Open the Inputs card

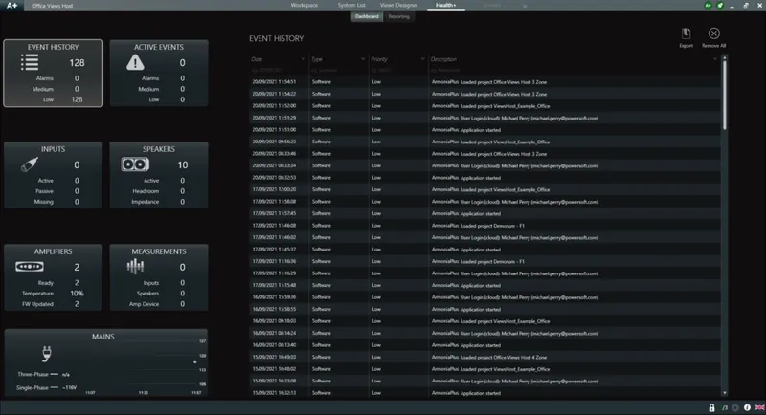point(54,175)
